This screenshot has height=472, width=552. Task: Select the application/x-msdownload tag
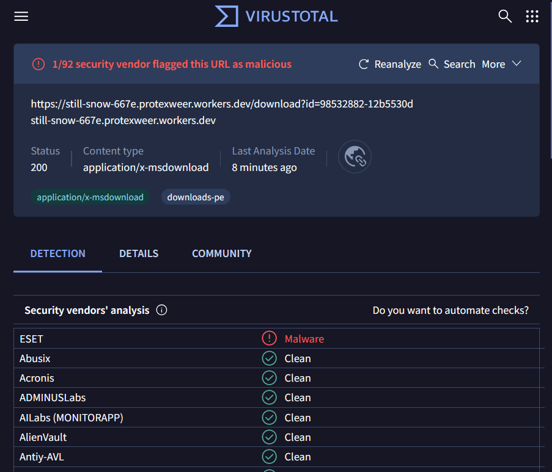click(90, 197)
